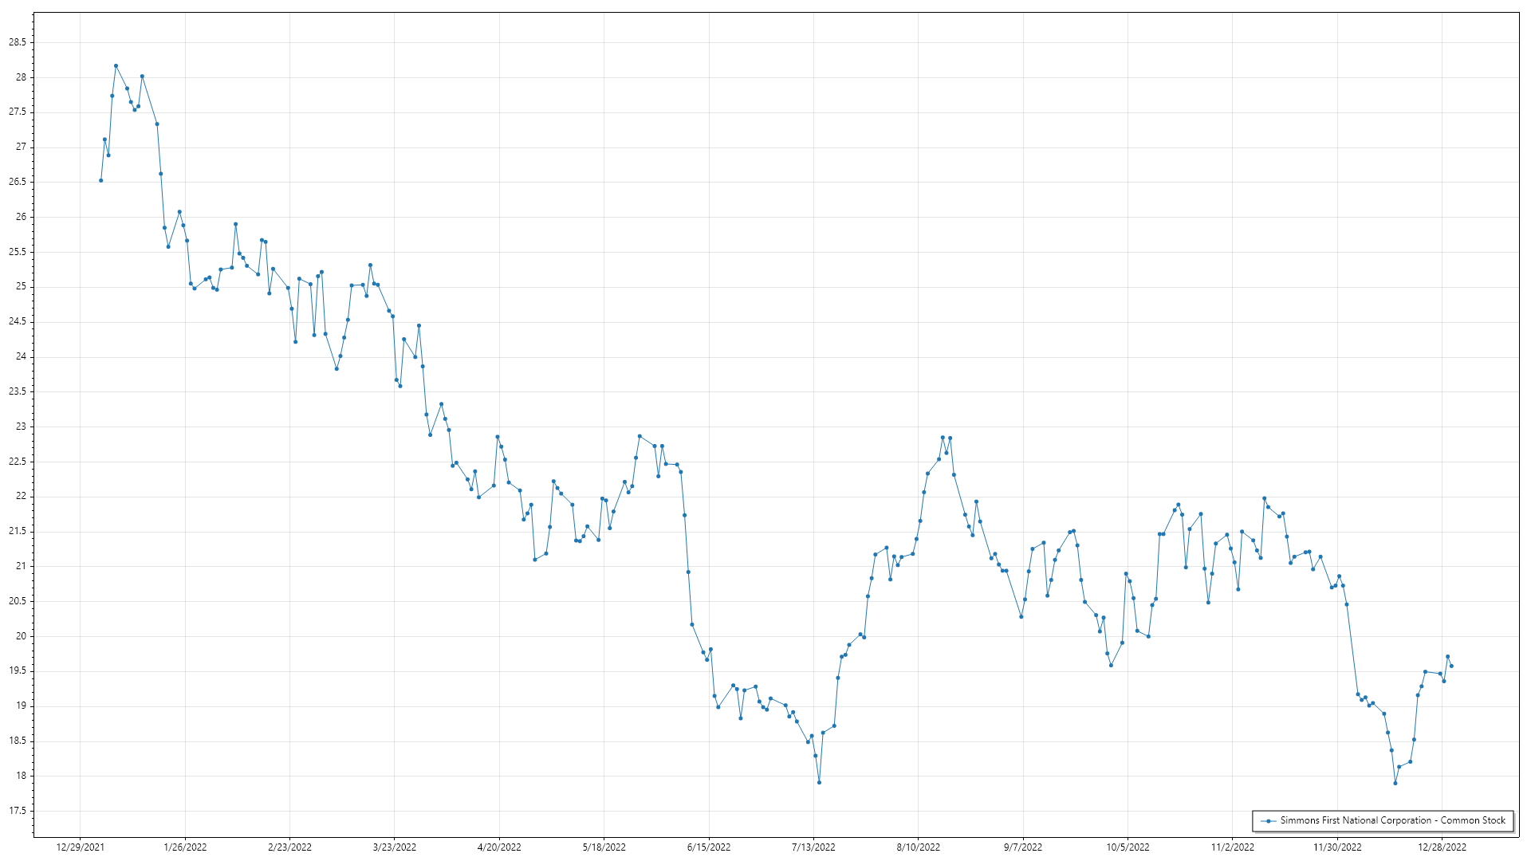Screen dimensions: 1531x861
Task: Click the 12/28/2022 date axis label
Action: click(1442, 847)
